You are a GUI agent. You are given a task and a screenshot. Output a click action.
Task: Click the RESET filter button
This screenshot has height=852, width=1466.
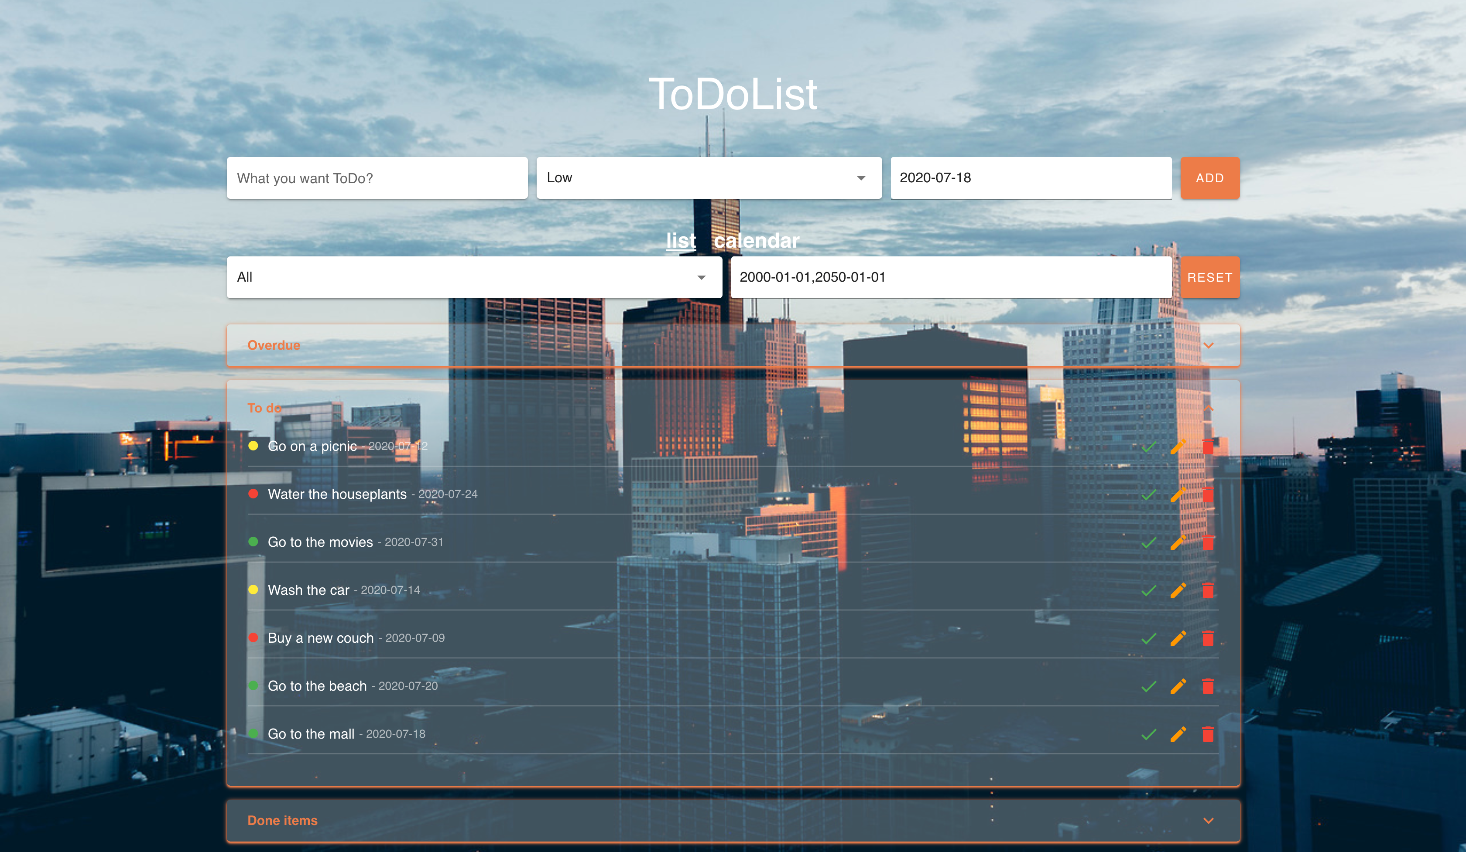point(1209,278)
